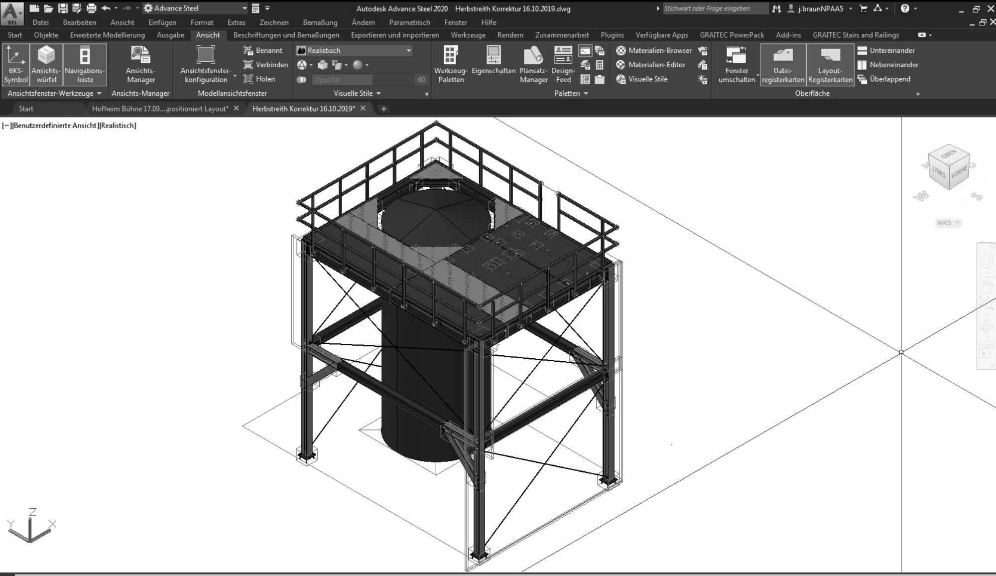The height and width of the screenshot is (576, 996).
Task: Click the Benannt viewport button
Action: click(x=263, y=50)
